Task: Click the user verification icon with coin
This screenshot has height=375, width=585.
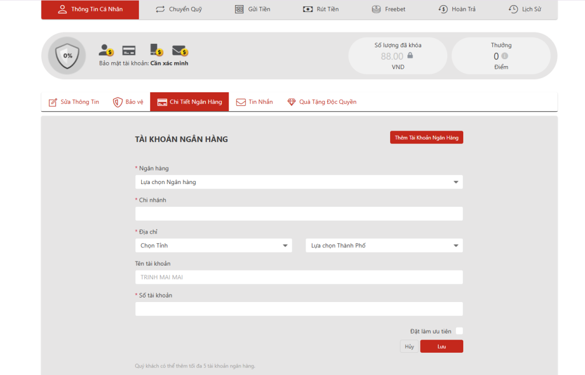Action: [106, 50]
